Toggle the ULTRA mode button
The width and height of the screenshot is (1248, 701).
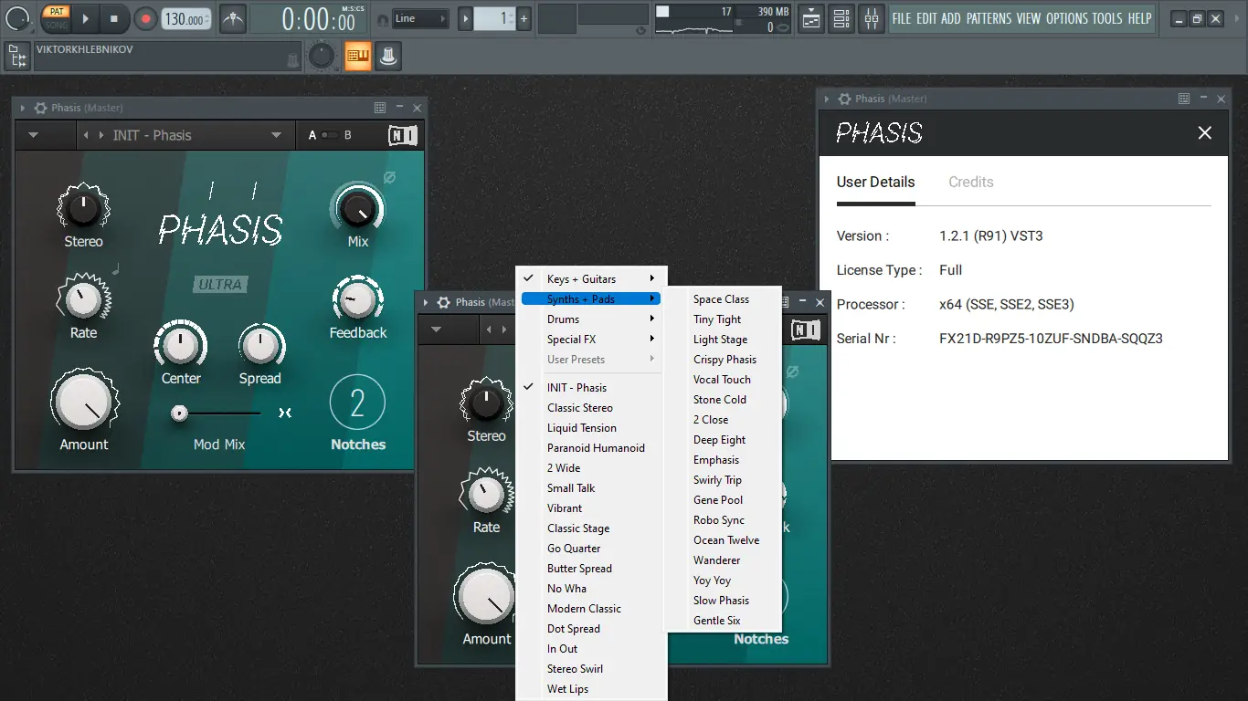(x=220, y=285)
